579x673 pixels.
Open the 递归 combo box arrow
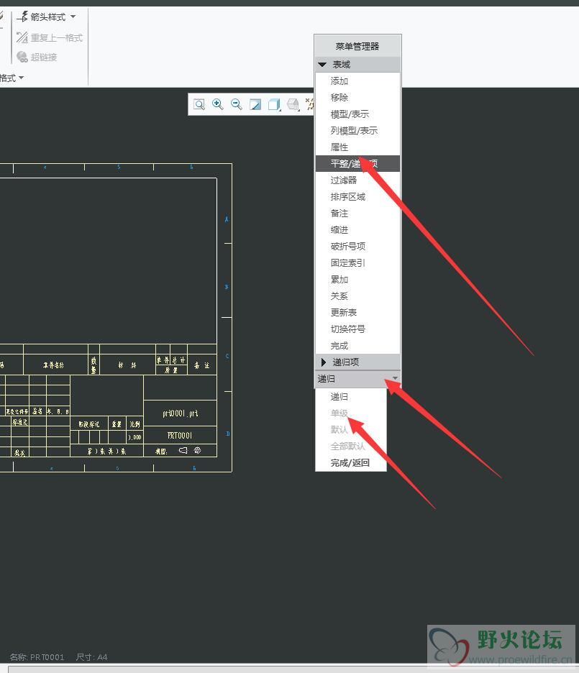coord(394,378)
